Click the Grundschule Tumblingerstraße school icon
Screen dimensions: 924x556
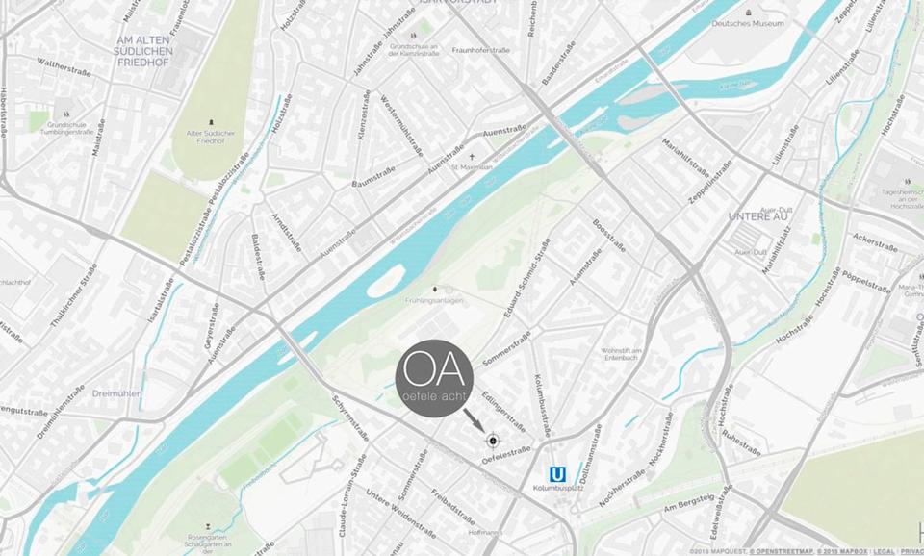click(x=66, y=114)
